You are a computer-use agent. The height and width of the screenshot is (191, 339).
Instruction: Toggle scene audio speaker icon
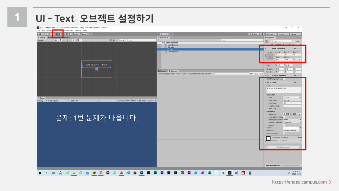[x=64, y=40]
